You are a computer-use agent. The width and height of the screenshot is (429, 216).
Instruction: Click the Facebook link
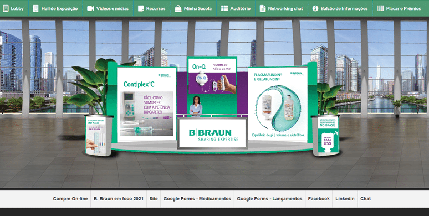(x=319, y=199)
